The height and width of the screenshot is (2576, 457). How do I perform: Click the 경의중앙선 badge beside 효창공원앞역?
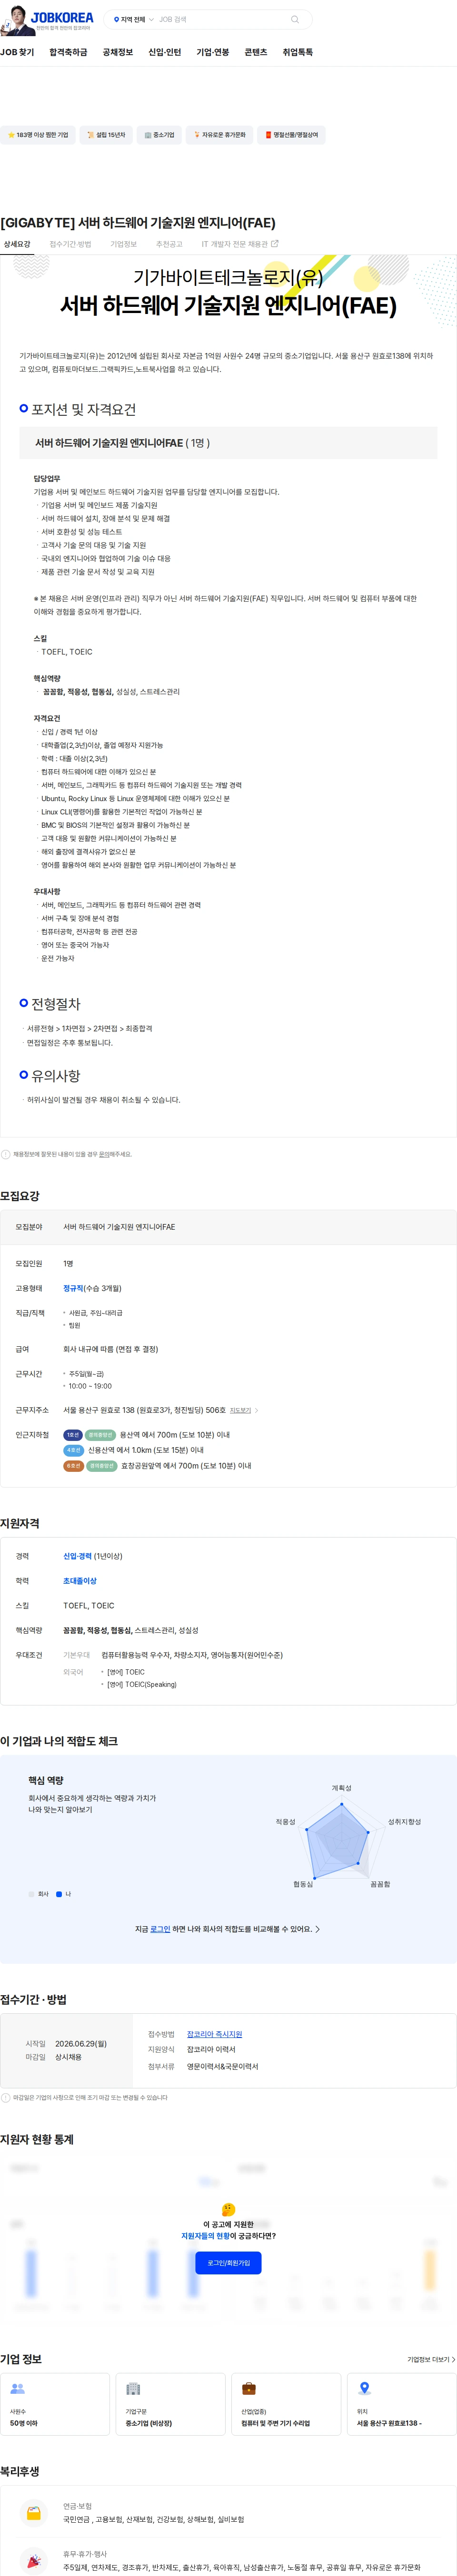coord(102,1466)
